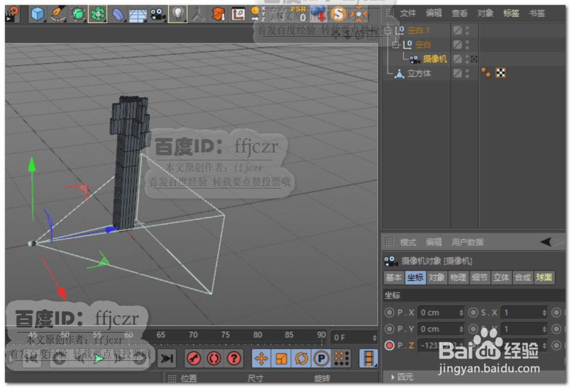Toggle parameter P keyframe recording

tap(321, 359)
